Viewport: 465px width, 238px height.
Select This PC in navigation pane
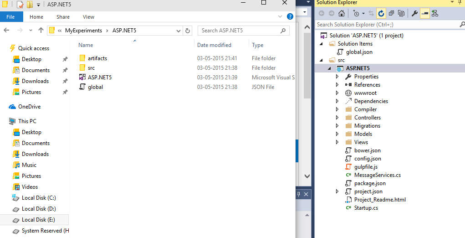click(27, 121)
